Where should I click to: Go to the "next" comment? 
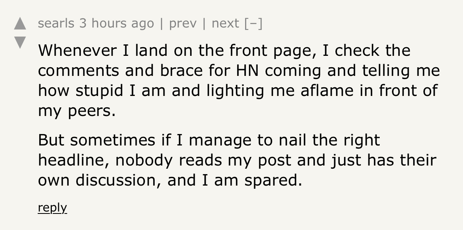coord(225,24)
